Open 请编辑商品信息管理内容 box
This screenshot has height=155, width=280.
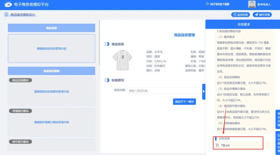[x=51, y=48]
